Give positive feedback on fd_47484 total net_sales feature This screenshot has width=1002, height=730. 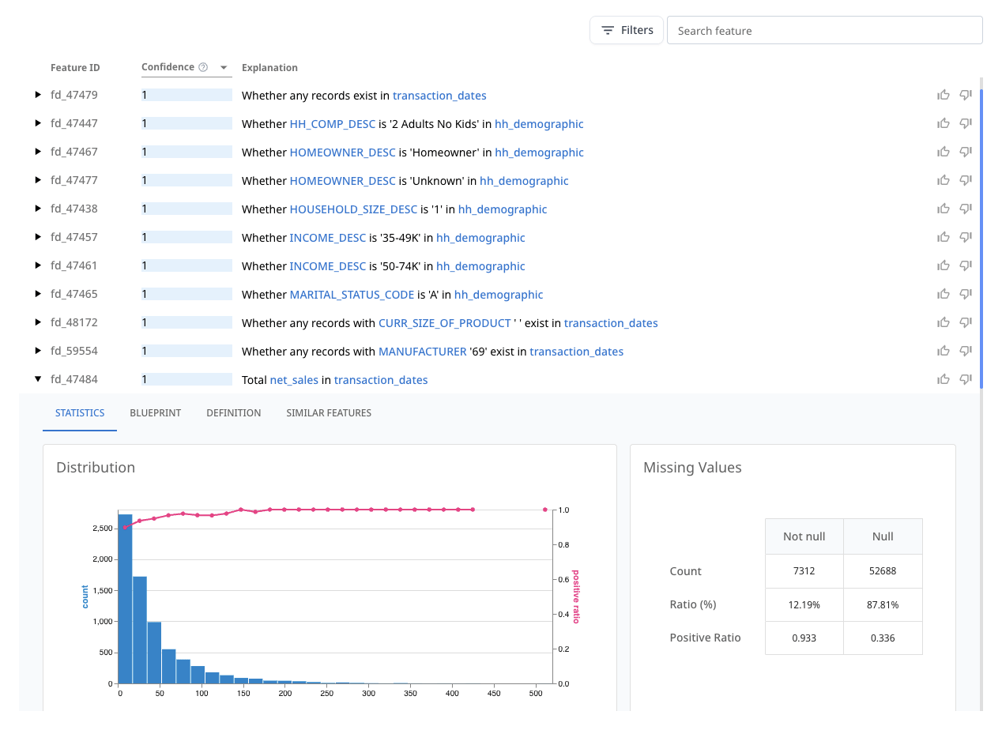coord(944,379)
